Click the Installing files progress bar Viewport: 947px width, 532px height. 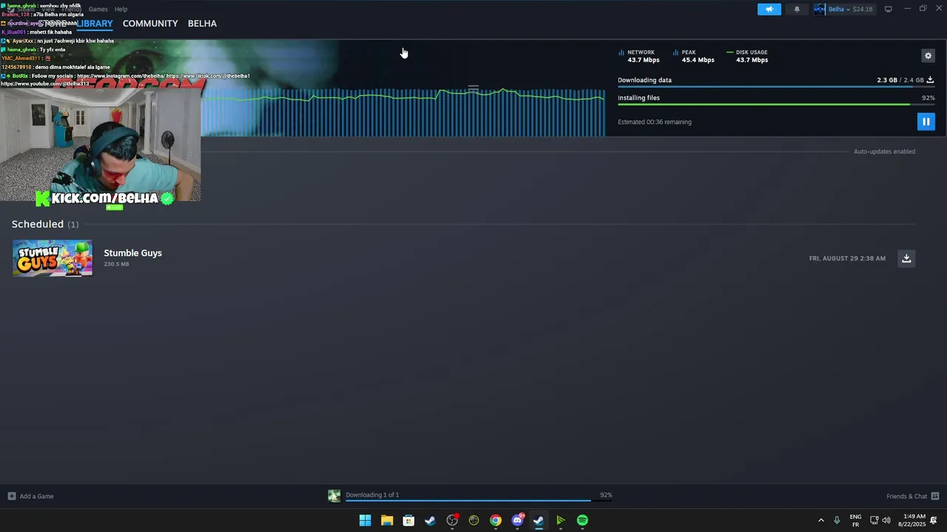[776, 104]
